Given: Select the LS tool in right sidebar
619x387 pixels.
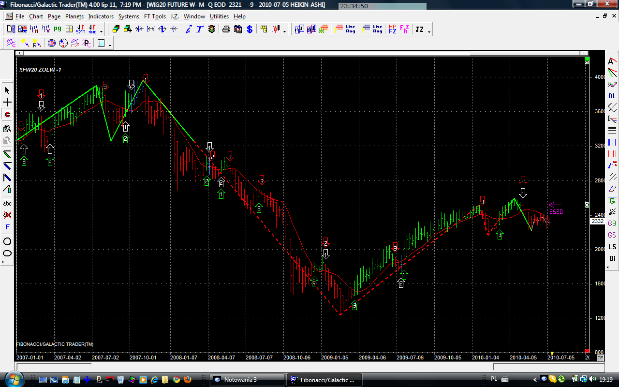Looking at the screenshot, I should pos(612,247).
